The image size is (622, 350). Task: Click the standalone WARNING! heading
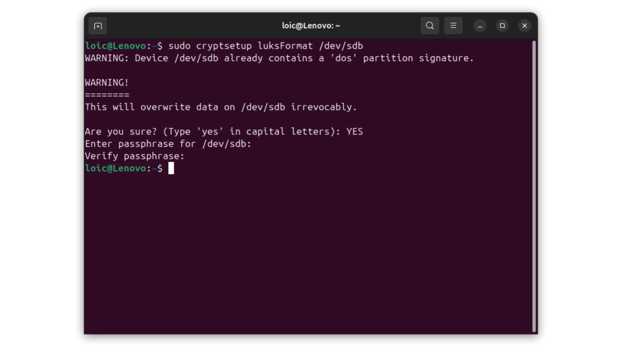coord(107,83)
